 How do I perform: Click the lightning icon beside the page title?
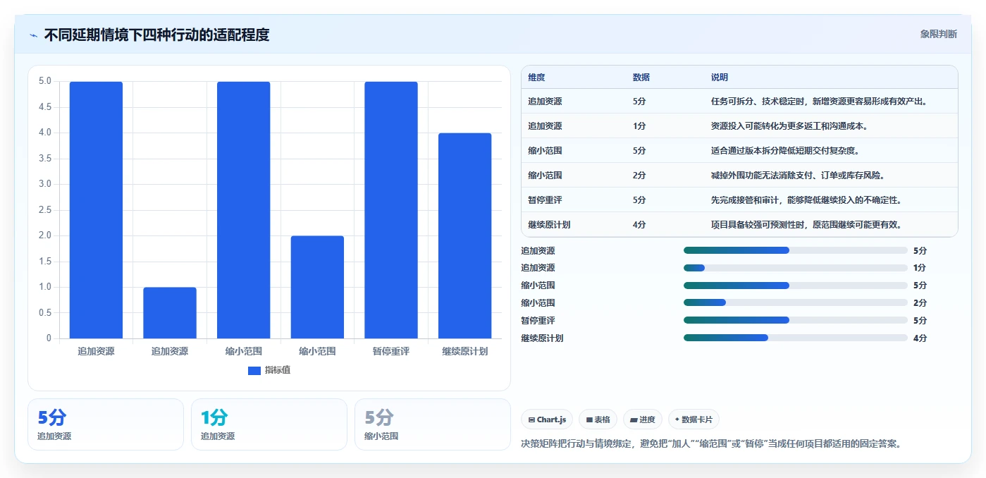point(34,35)
